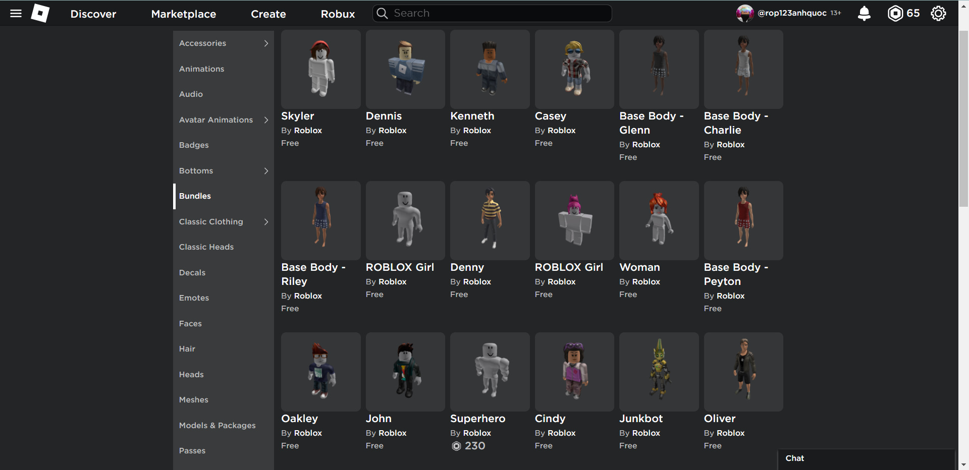The image size is (969, 470).
Task: Open the hamburger navigation menu
Action: click(16, 14)
